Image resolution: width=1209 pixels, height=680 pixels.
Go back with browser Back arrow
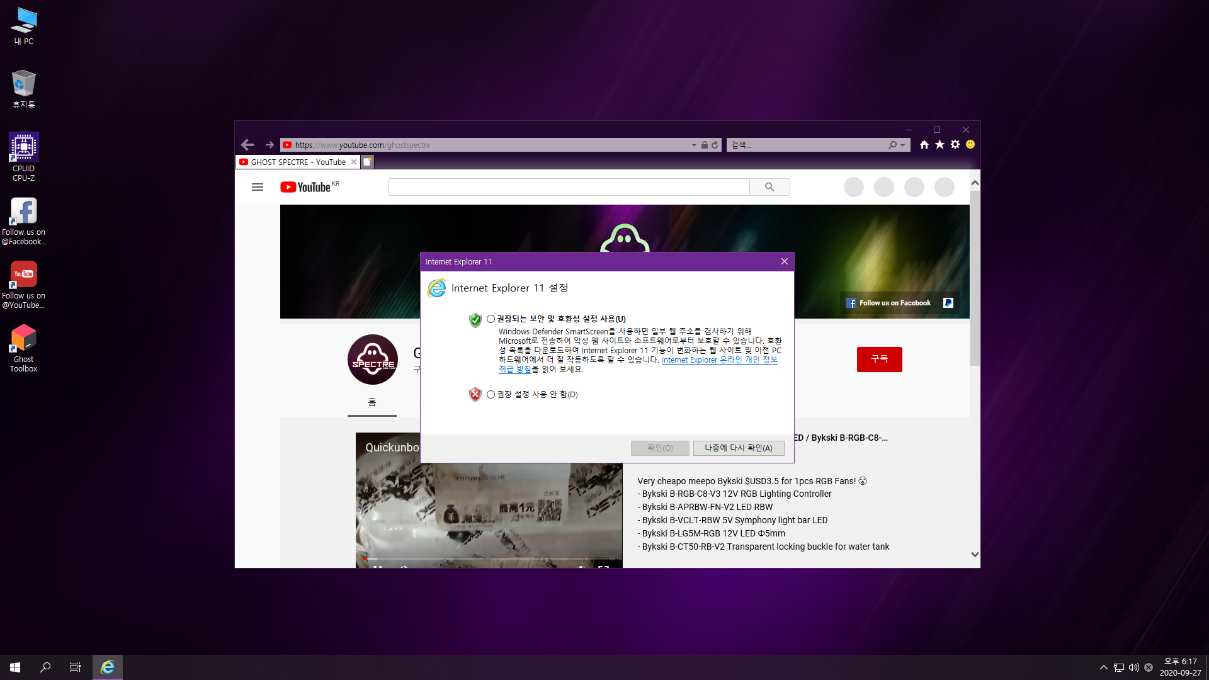(247, 145)
